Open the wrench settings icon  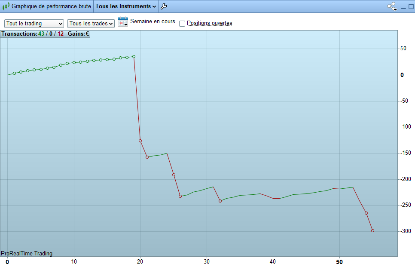pos(164,6)
